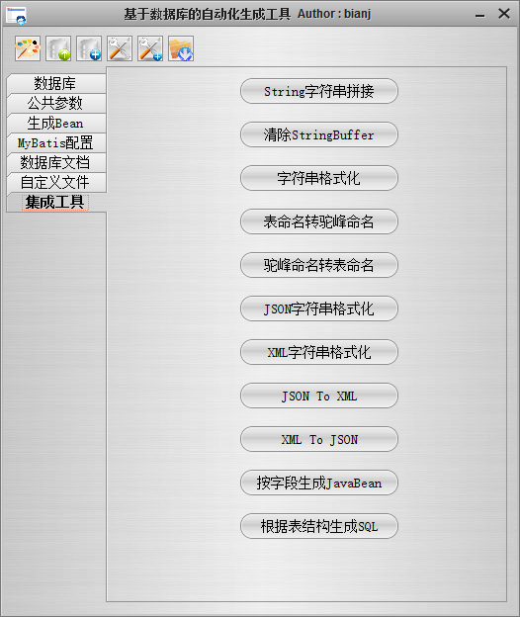Open 按字段生成JavaBean tool
The width and height of the screenshot is (520, 617).
[319, 483]
